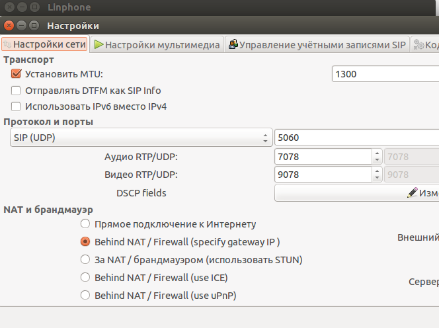Viewport: 439px width, 328px height.
Task: Click audio RTP/UDP port stepper arrows
Action: point(378,157)
